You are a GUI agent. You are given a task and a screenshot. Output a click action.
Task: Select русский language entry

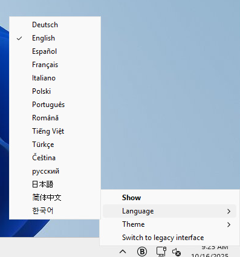(55, 171)
